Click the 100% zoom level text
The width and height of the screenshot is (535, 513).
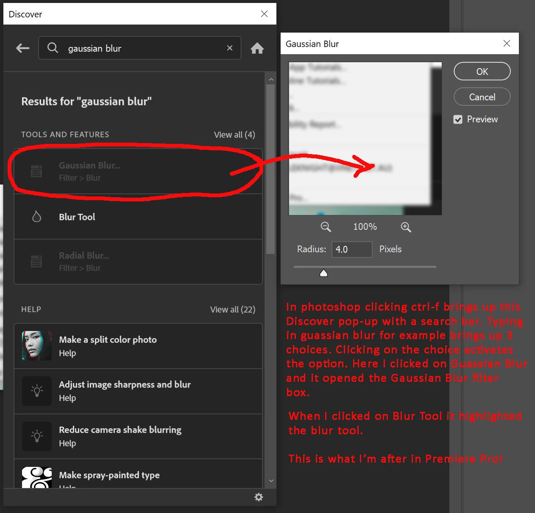click(365, 227)
